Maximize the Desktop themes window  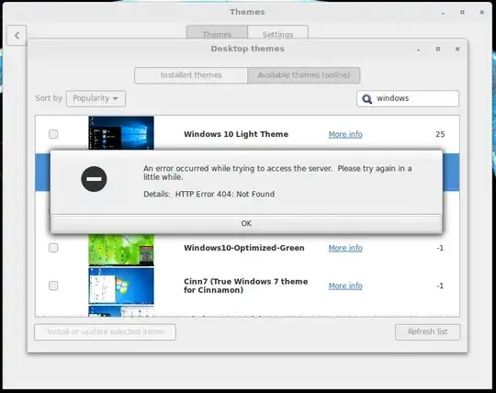coord(438,49)
